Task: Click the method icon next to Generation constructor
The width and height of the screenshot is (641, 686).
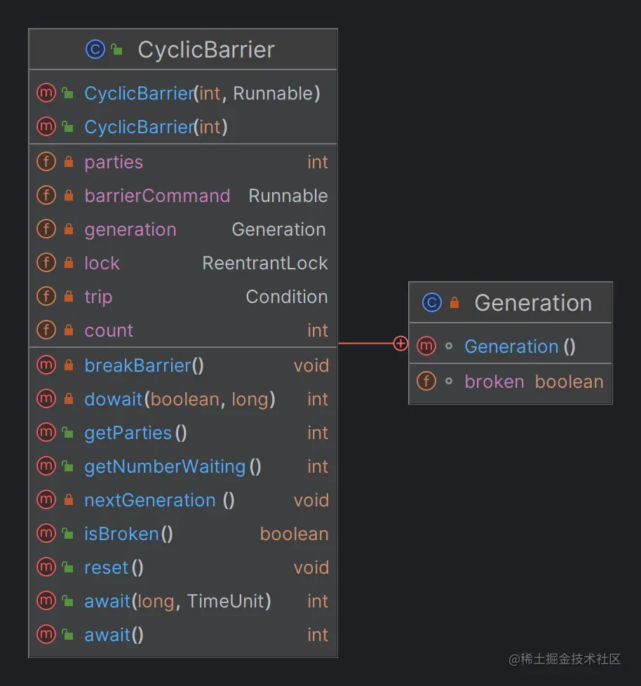Action: click(x=426, y=346)
